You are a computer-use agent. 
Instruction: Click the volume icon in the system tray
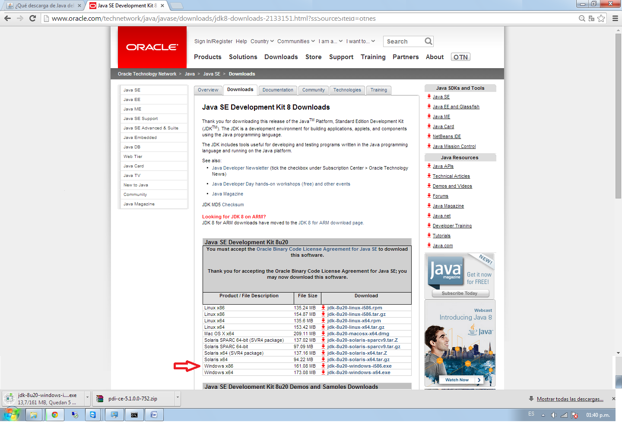pos(554,415)
